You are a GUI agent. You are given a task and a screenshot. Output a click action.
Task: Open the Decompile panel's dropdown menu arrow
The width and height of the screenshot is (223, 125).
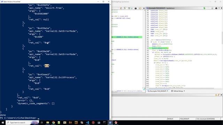(219, 8)
